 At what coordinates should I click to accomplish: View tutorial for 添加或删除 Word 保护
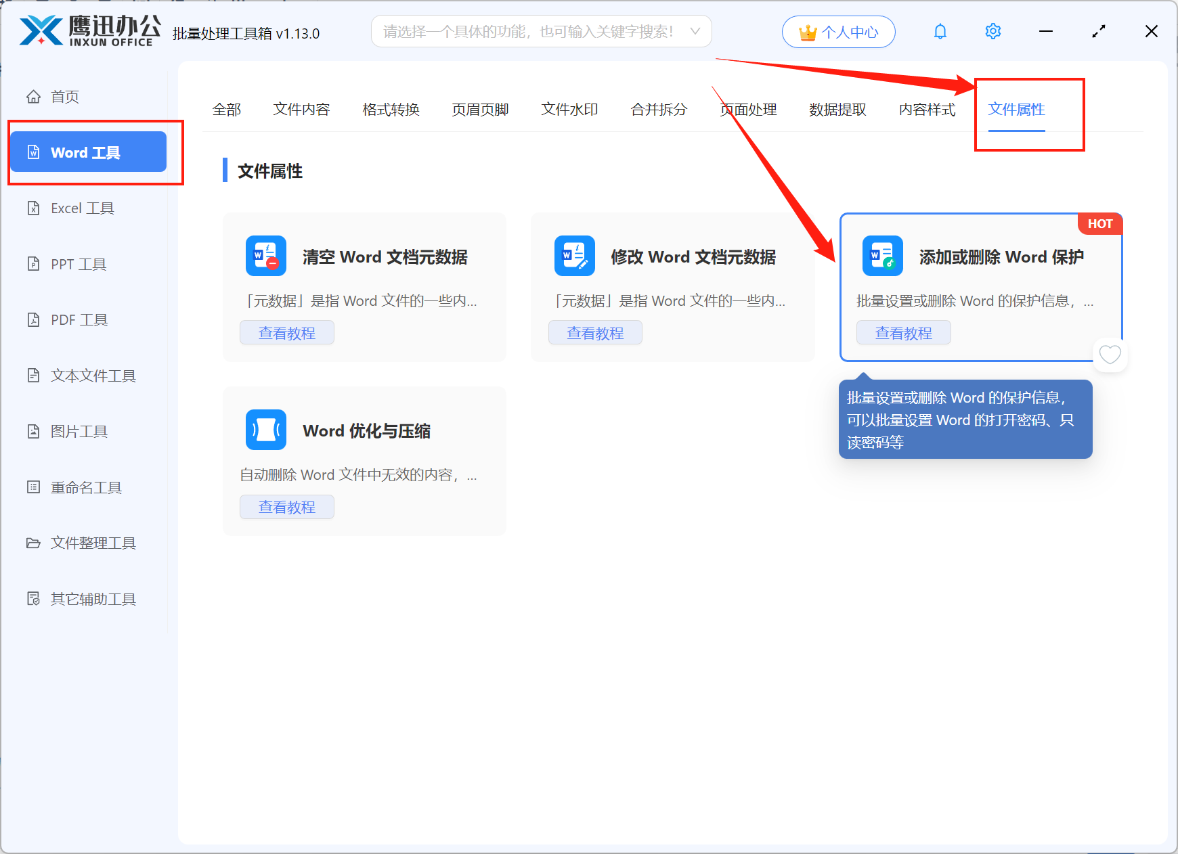point(904,333)
